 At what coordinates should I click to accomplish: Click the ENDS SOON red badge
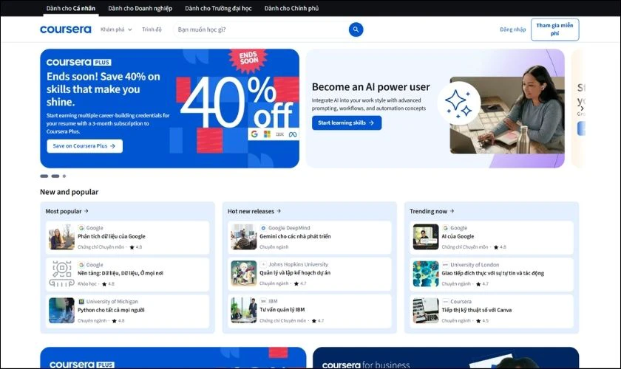[248, 60]
